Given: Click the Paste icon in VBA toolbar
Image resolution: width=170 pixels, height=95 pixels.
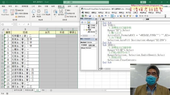Looking at the screenshot, I should coord(99,16).
